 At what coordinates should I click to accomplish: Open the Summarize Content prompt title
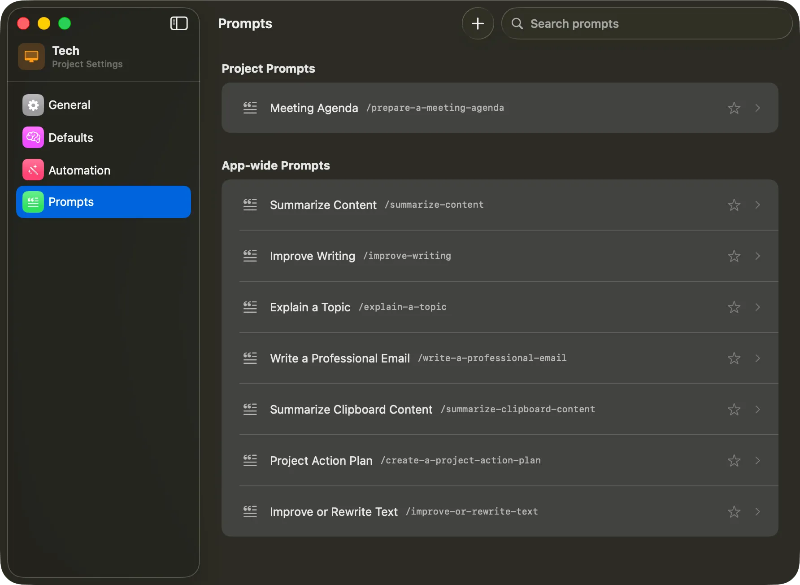coord(323,205)
